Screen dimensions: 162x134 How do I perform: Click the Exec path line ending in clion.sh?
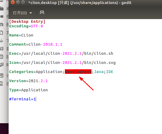pos(61,53)
